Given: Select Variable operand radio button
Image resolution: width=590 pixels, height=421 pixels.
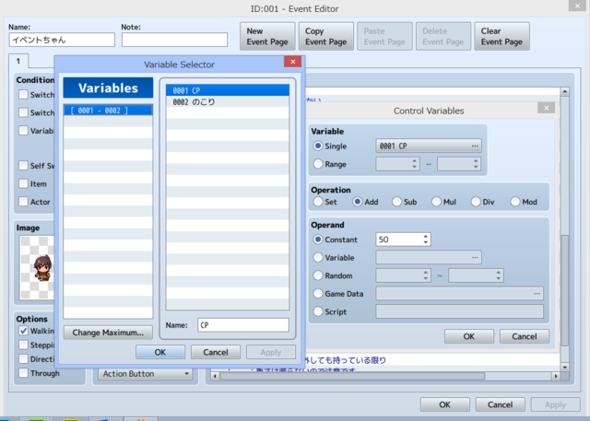Looking at the screenshot, I should [x=318, y=258].
